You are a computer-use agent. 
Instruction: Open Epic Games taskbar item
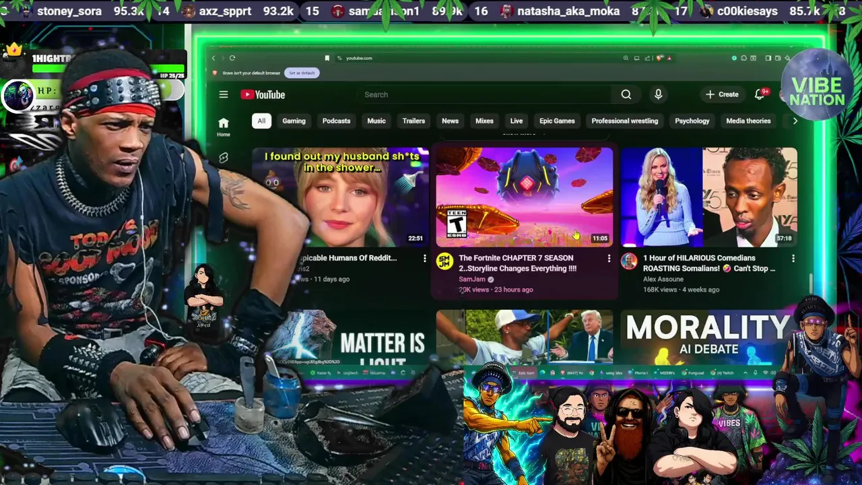pos(524,373)
